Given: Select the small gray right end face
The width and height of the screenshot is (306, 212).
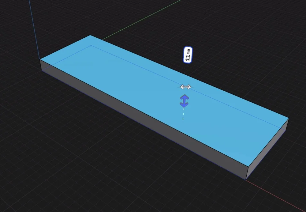Looking at the screenshot, I should [x=267, y=149].
